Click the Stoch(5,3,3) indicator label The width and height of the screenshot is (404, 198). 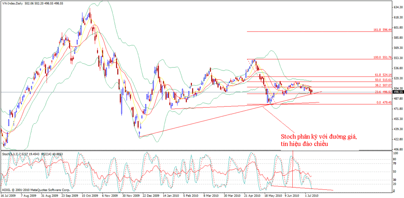(x=10, y=153)
